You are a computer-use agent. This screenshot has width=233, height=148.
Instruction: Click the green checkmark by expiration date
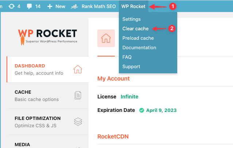[141, 110]
